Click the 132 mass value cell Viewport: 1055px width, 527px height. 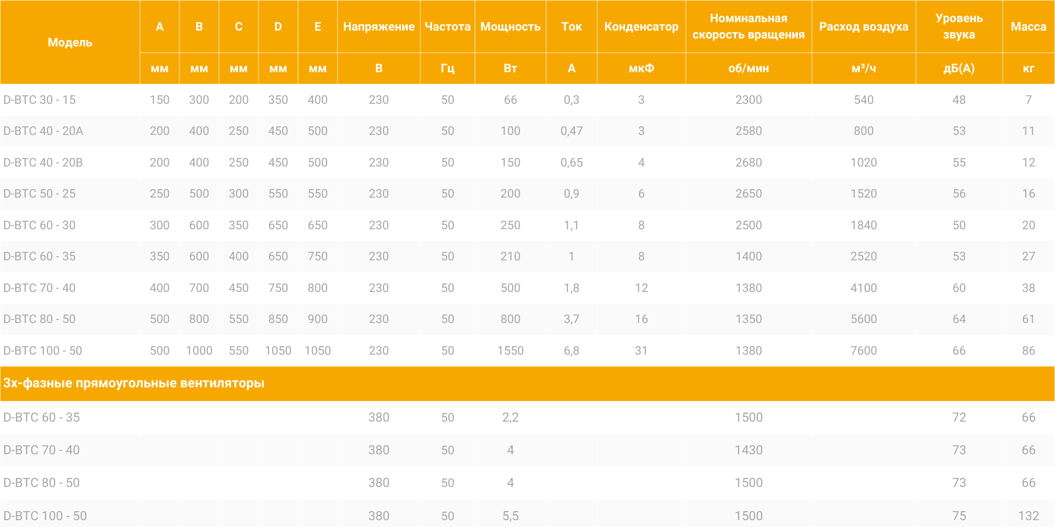tap(1028, 516)
